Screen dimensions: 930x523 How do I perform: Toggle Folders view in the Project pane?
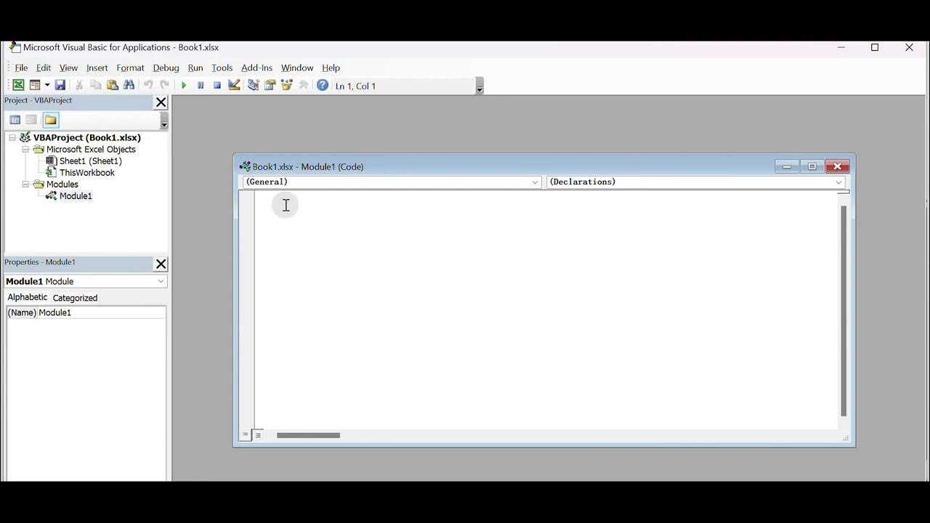point(50,120)
